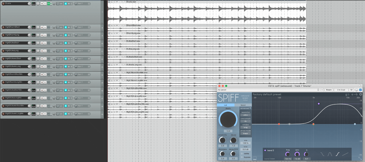The width and height of the screenshot is (365, 162).
Task: Open spiff plugin settings gear
Action: click(x=360, y=94)
